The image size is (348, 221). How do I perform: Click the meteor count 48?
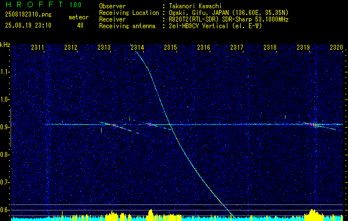point(80,25)
